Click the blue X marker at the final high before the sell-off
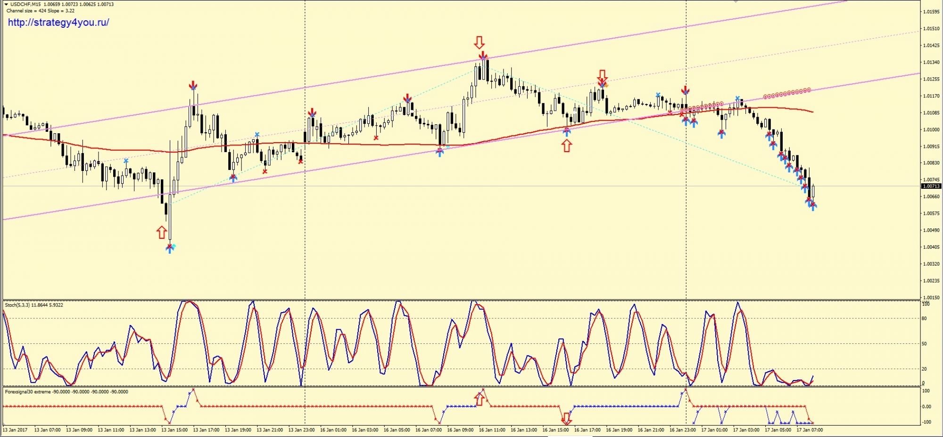Viewport: 943px width, 437px height. (x=737, y=98)
